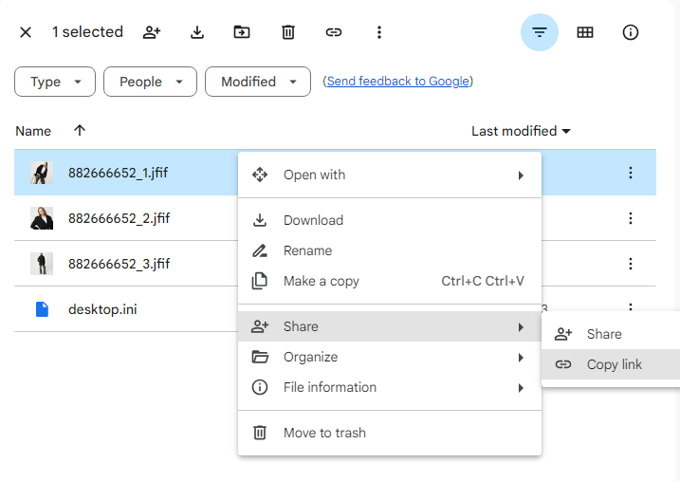Screen dimensions: 680x481
Task: Open the view details info icon
Action: coord(630,32)
